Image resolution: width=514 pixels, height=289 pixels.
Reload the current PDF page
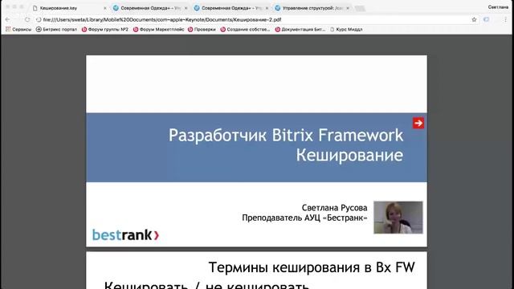tap(27, 19)
